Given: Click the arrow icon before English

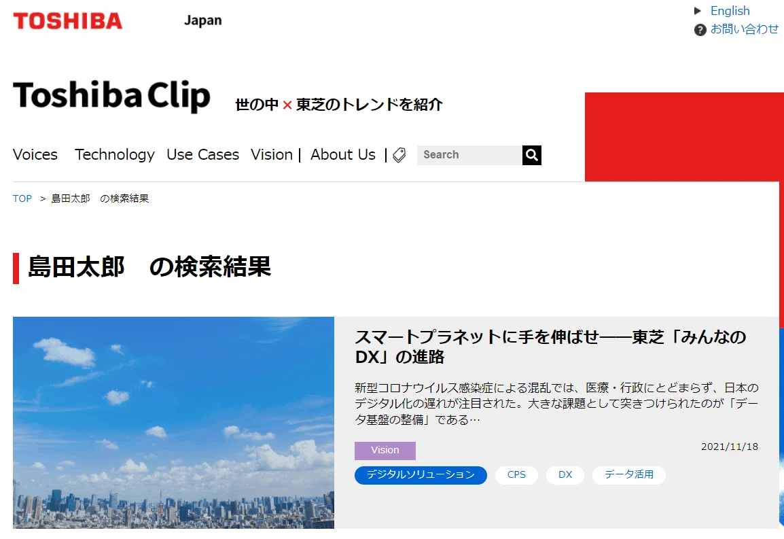Looking at the screenshot, I should pyautogui.click(x=698, y=11).
